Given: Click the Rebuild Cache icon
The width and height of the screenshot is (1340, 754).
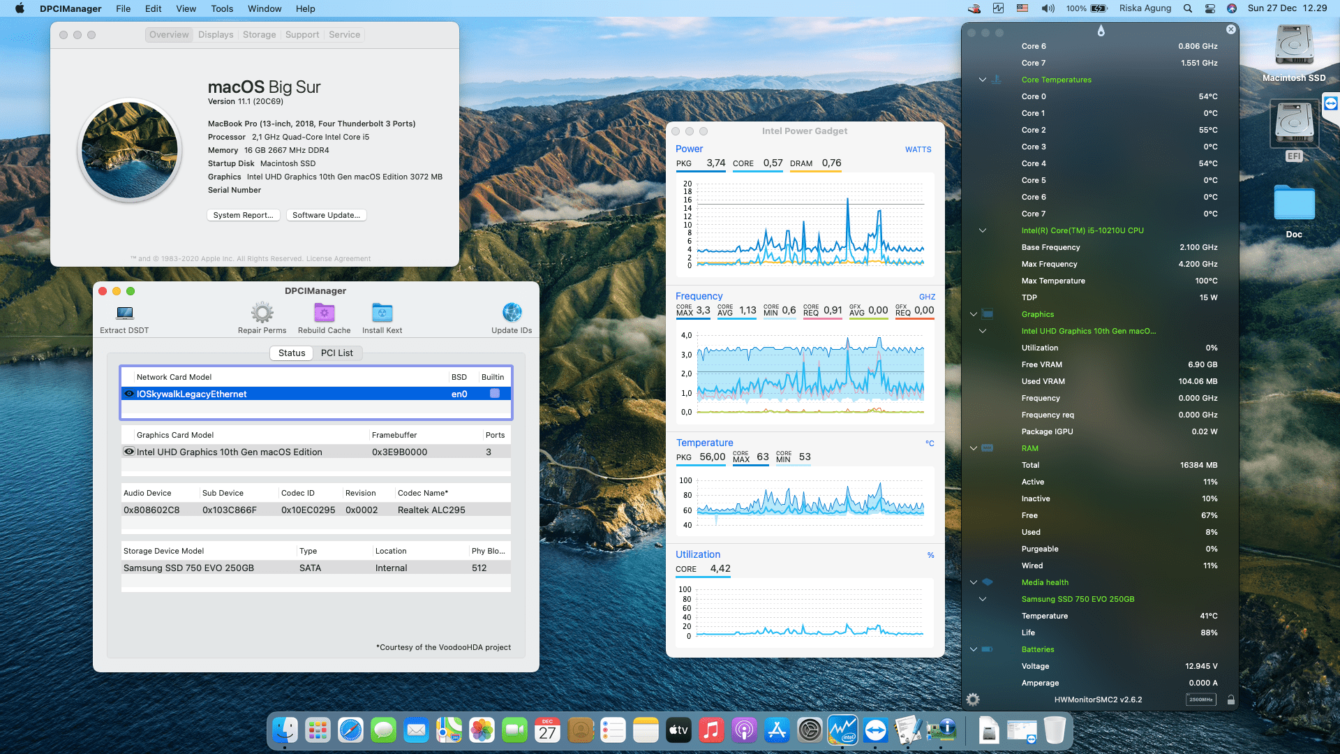Looking at the screenshot, I should [325, 312].
